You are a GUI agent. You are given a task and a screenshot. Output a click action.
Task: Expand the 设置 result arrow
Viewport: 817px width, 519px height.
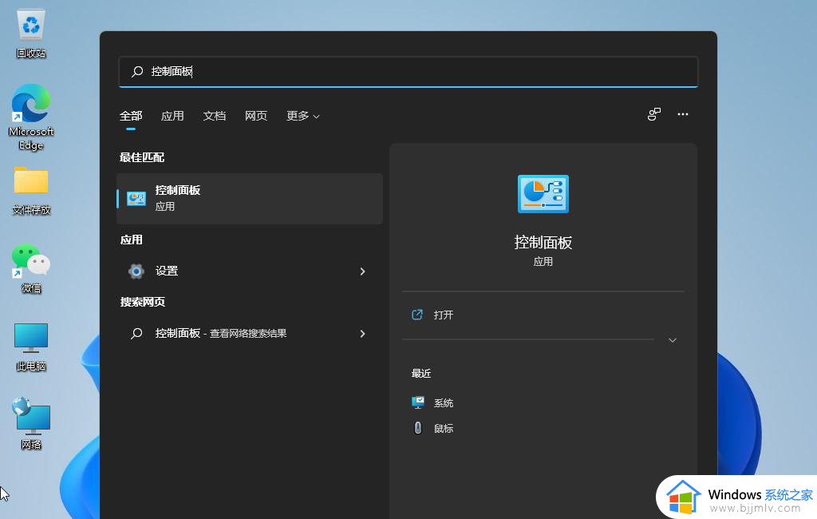tap(363, 271)
